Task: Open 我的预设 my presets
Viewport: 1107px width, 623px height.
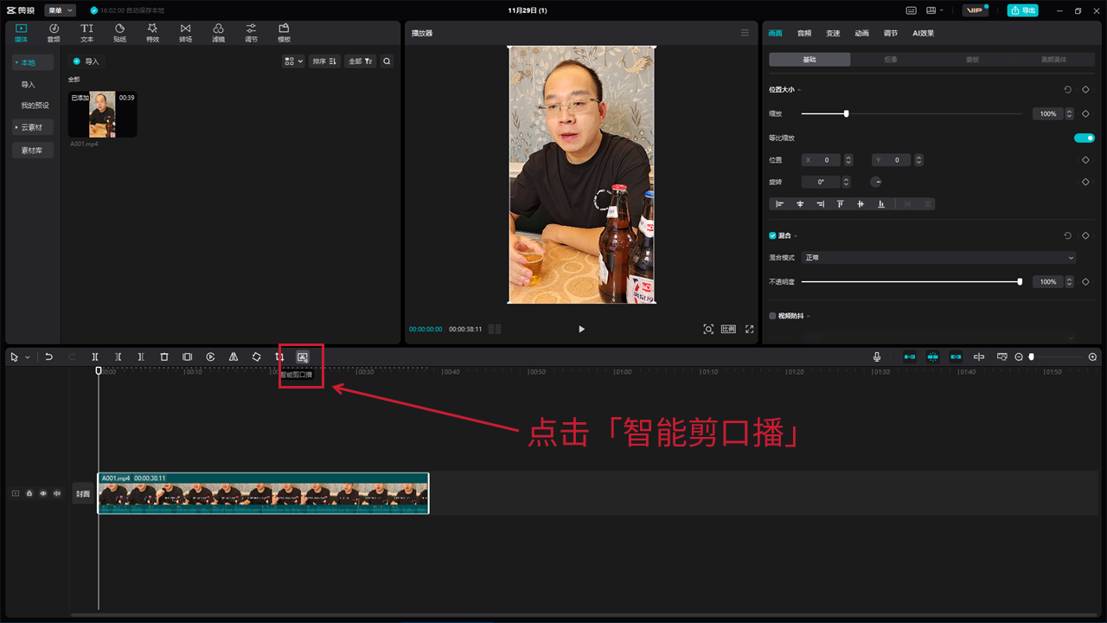Action: click(35, 106)
